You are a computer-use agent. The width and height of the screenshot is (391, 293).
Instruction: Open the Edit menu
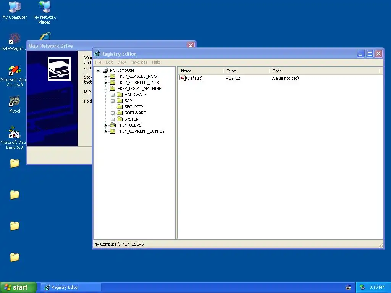pyautogui.click(x=109, y=62)
